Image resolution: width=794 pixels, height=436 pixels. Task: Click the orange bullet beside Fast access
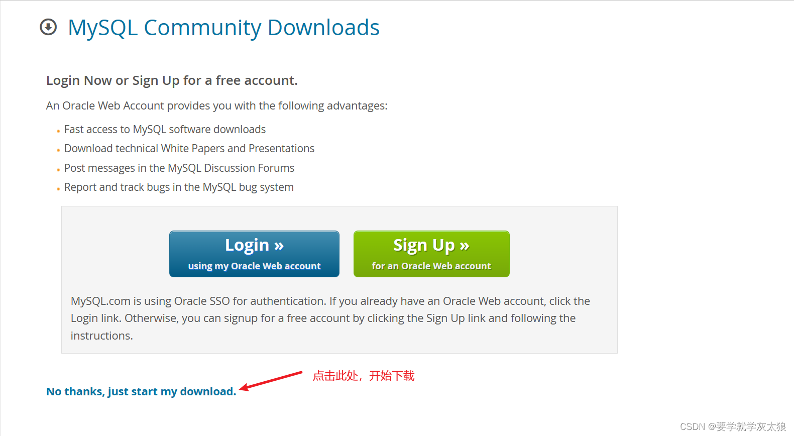point(58,131)
